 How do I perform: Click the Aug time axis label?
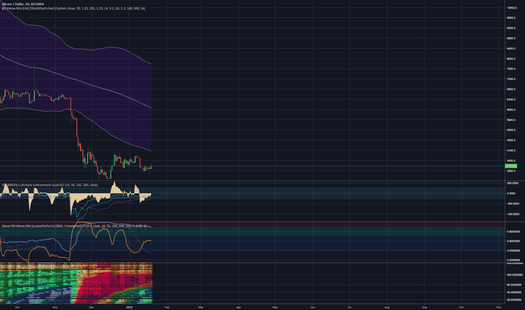point(387,307)
